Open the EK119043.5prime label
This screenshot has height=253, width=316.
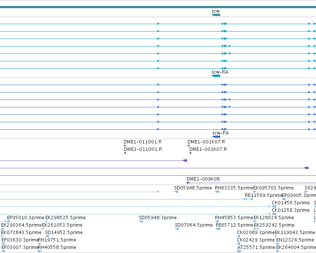[x=295, y=233]
